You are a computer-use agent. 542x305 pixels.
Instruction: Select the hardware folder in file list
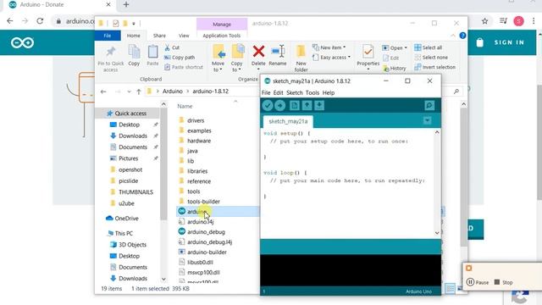coord(199,141)
